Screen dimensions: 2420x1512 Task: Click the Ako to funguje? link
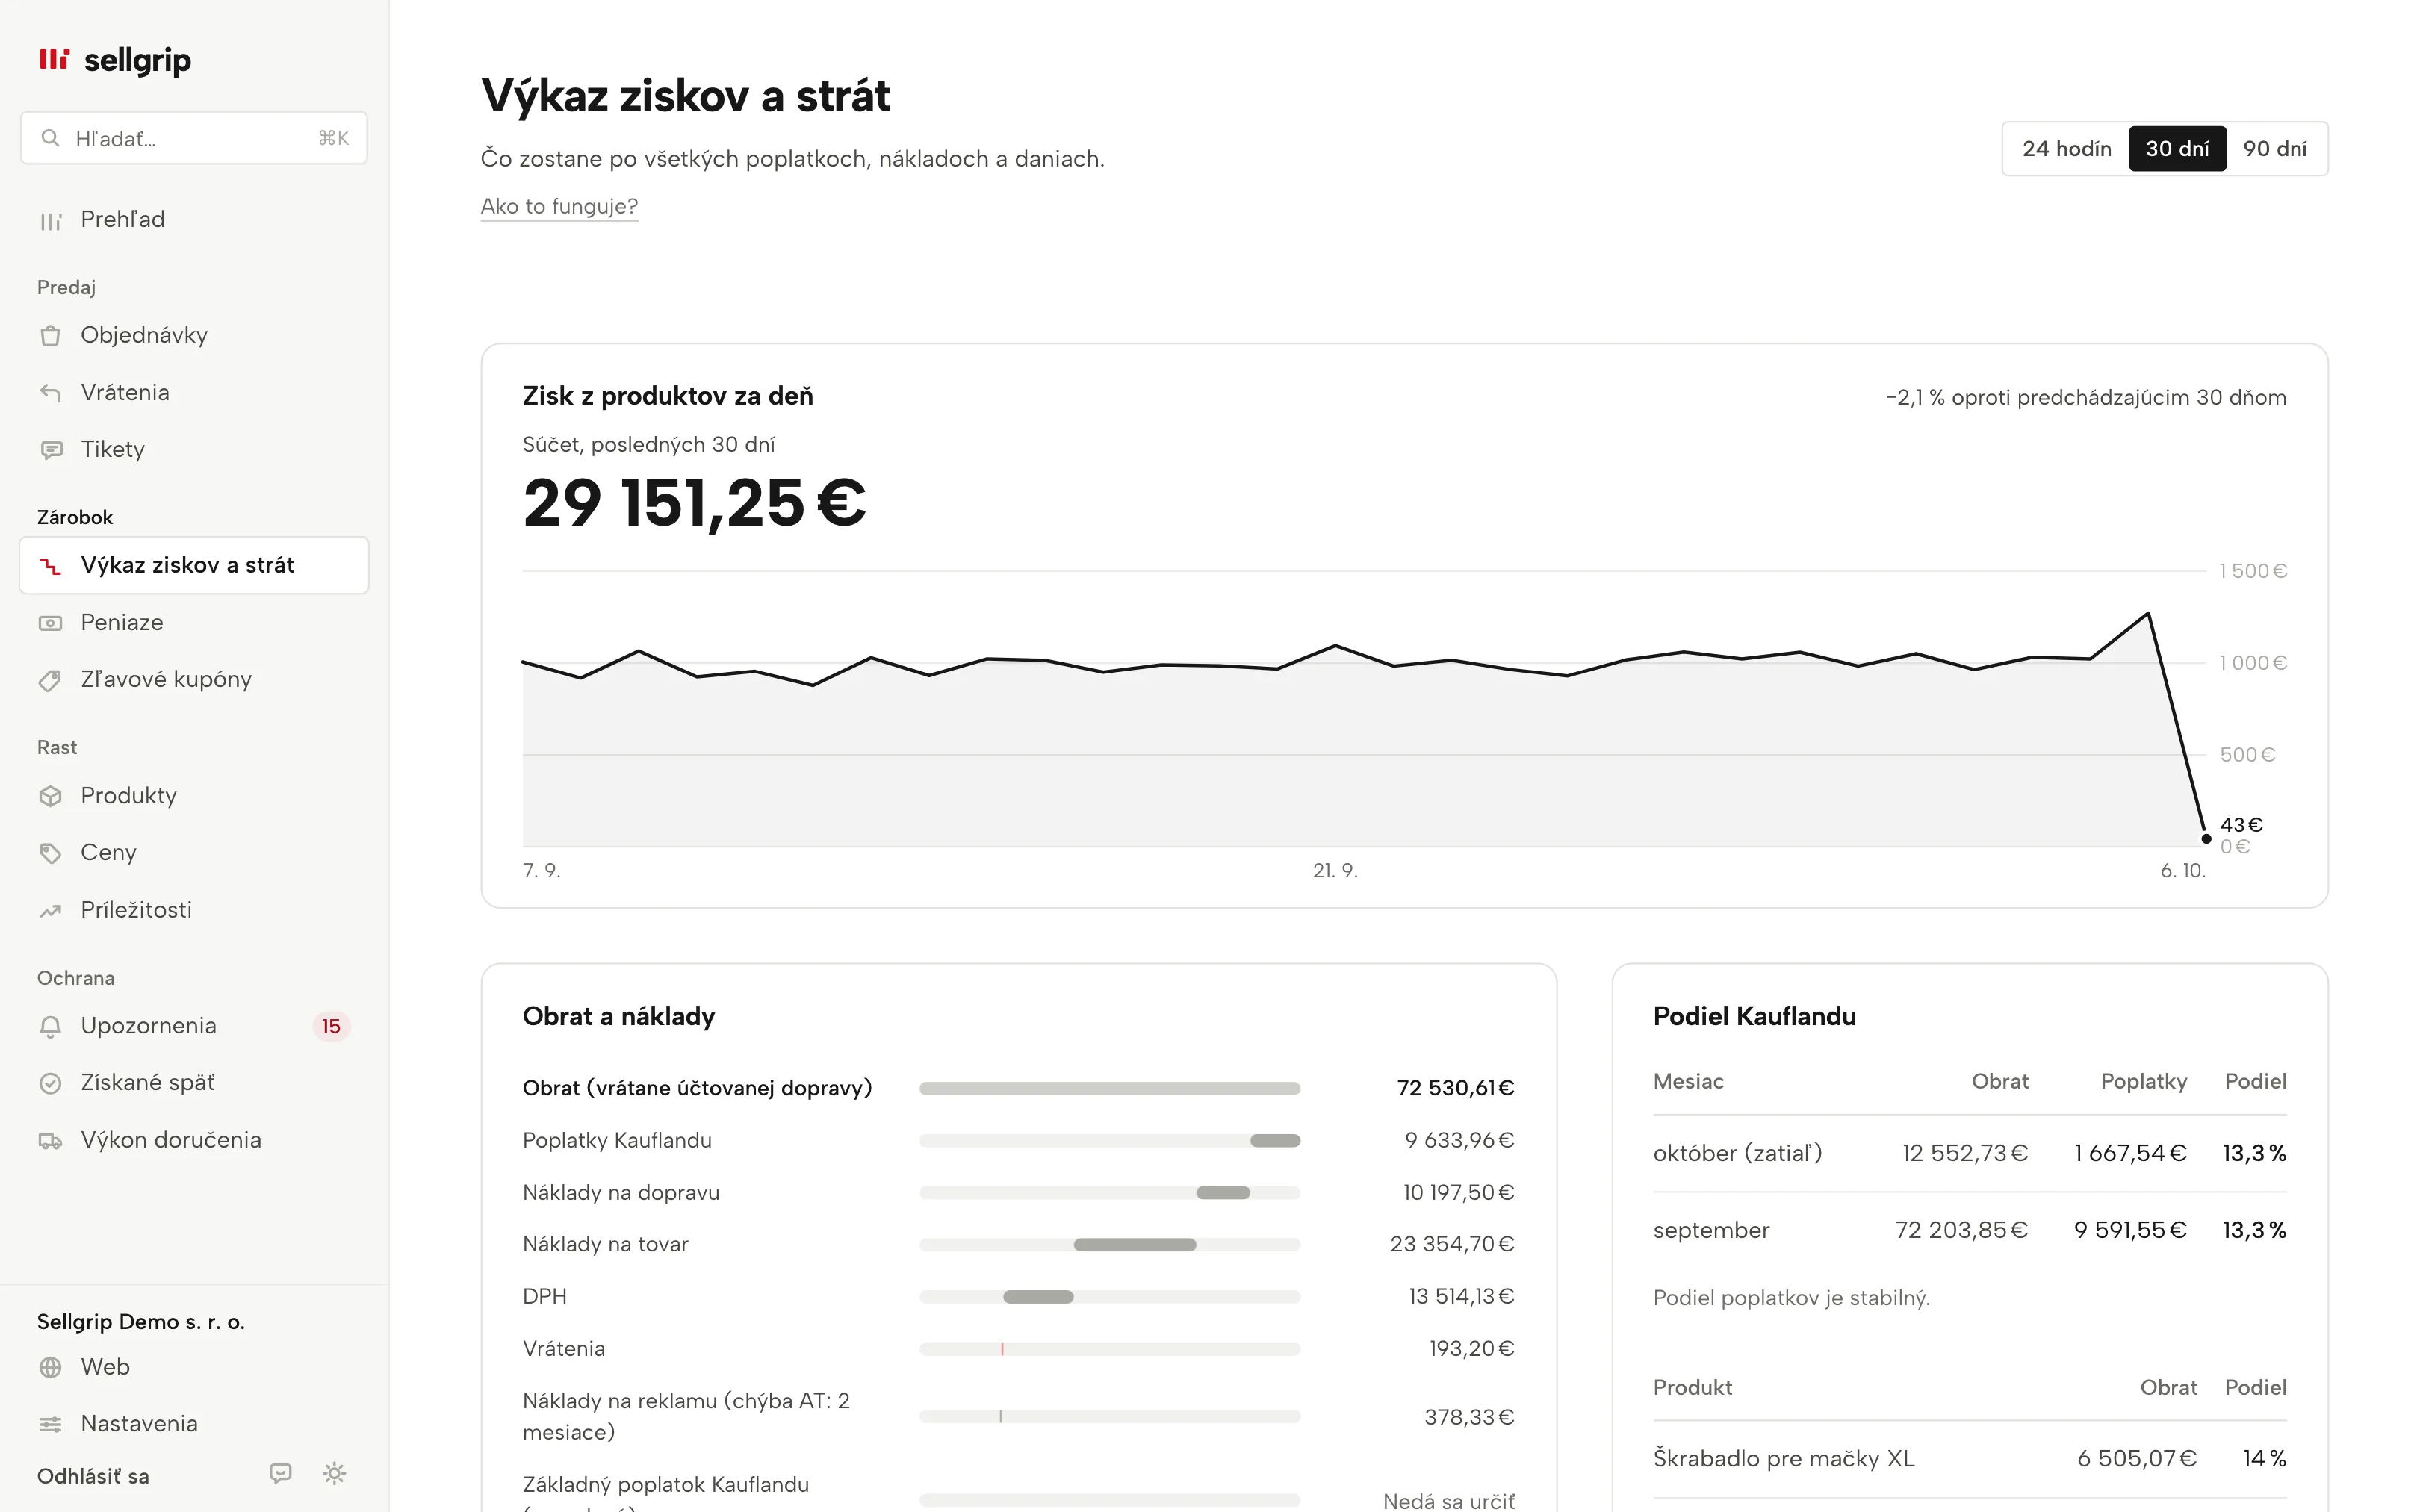point(559,206)
